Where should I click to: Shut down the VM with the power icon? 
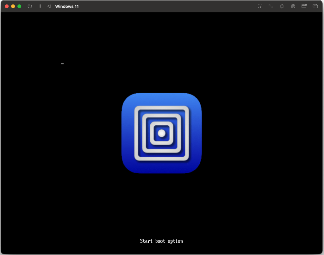30,6
